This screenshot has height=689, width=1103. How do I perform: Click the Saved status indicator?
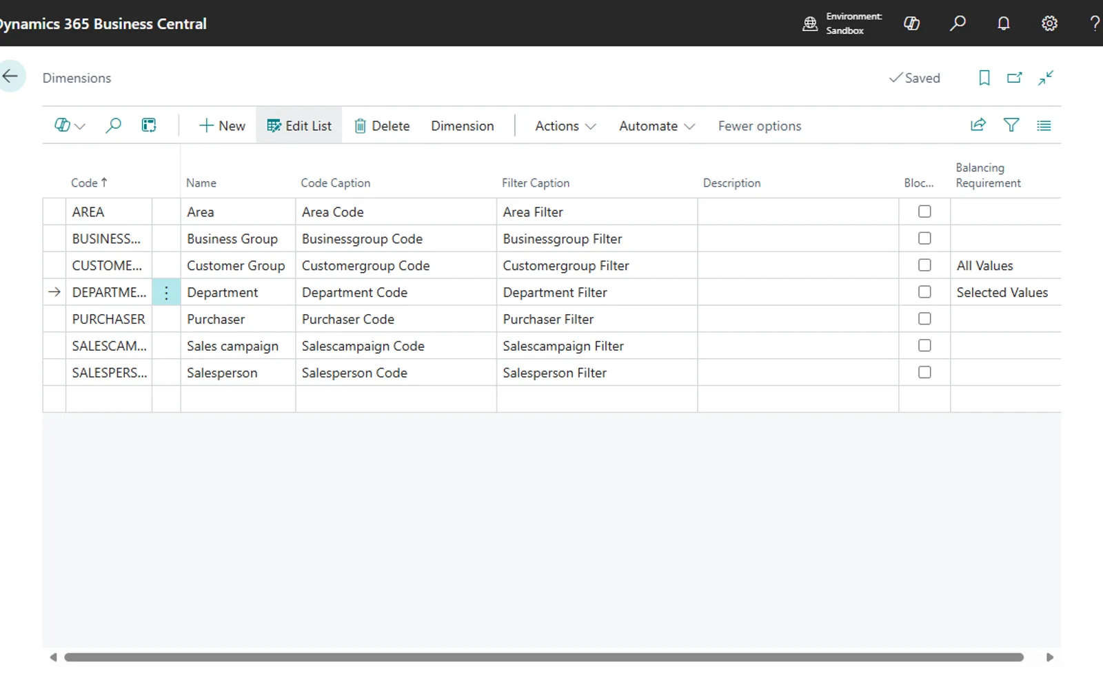click(915, 78)
